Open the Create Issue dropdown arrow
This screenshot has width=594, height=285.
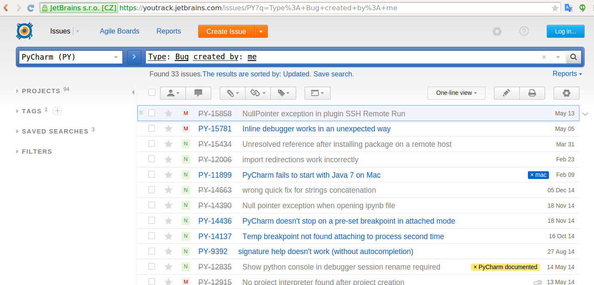tap(261, 31)
